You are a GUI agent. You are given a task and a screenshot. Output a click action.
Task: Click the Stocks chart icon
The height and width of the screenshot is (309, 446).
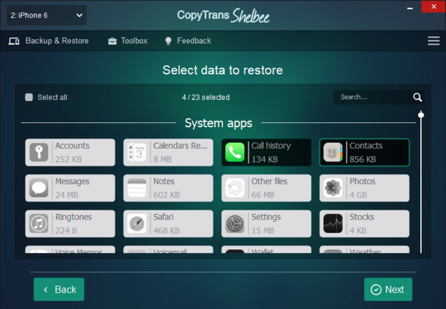(333, 223)
